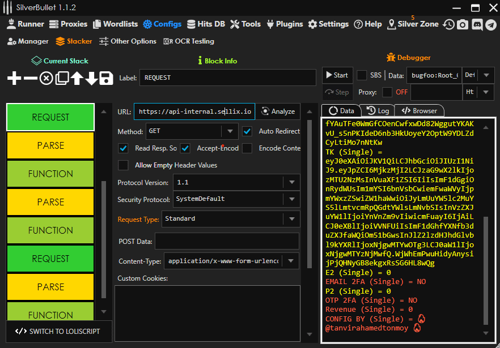Image resolution: width=500 pixels, height=348 pixels.
Task: Toggle the Auto Redirect checkbox
Action: 247,131
